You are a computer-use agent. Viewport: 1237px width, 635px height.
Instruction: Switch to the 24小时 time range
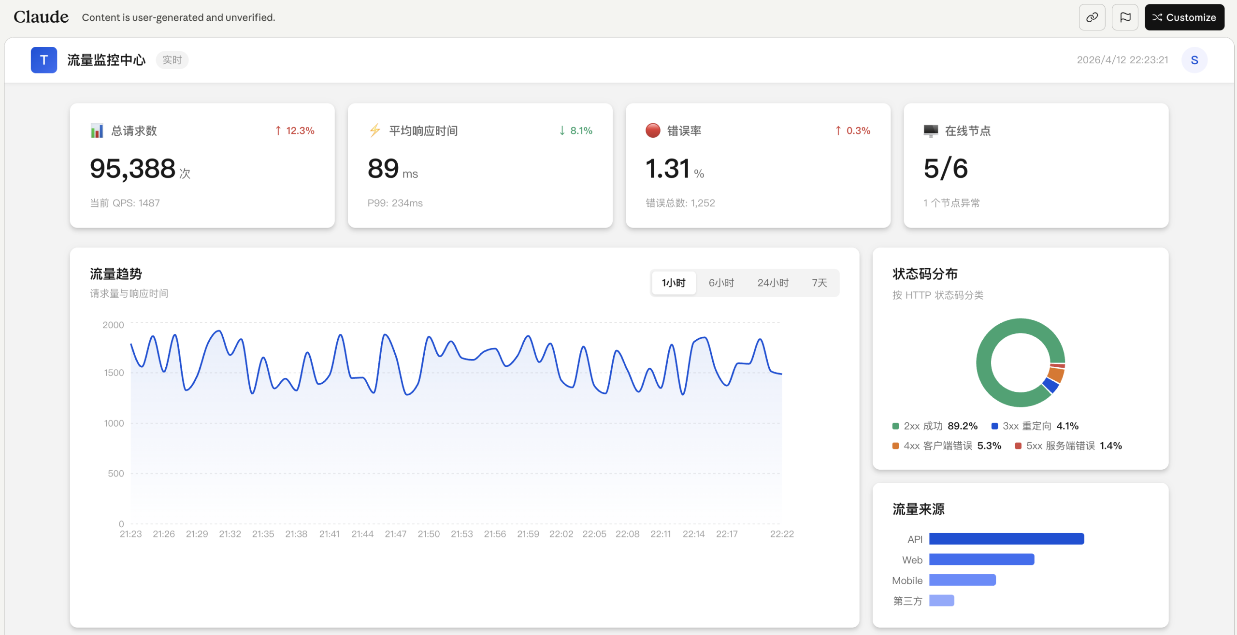[x=773, y=283]
